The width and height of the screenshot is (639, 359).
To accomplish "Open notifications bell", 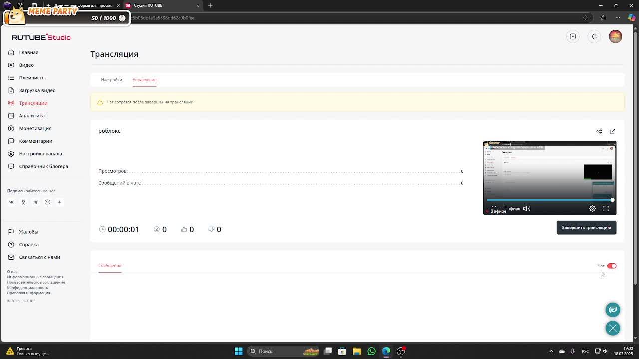I will [x=594, y=36].
